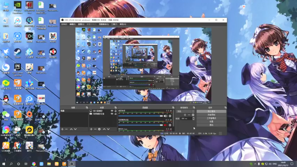Click the top streaming button in controls
Image resolution: width=297 pixels, height=167 pixels.
tap(211, 111)
